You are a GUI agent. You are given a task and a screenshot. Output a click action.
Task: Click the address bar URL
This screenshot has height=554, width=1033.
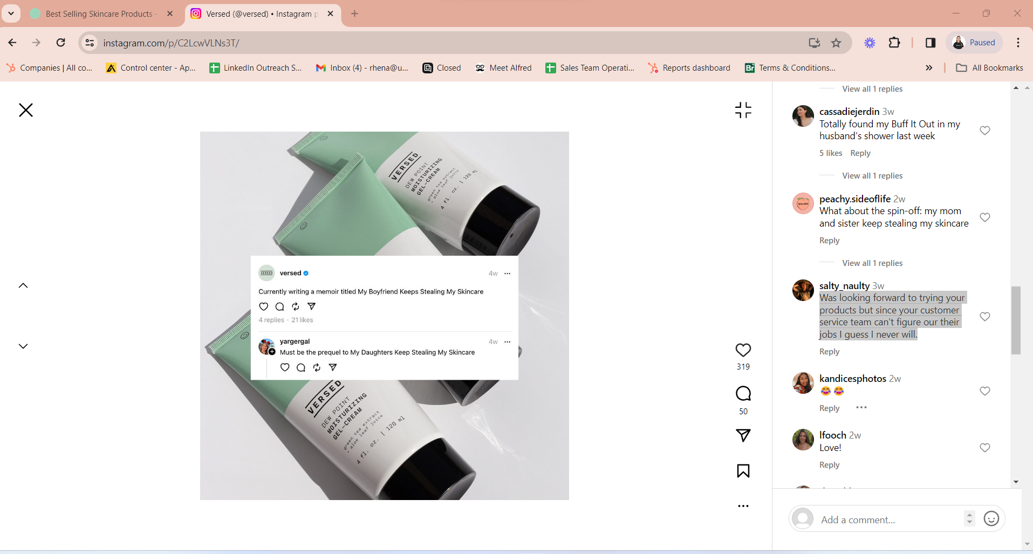click(171, 43)
